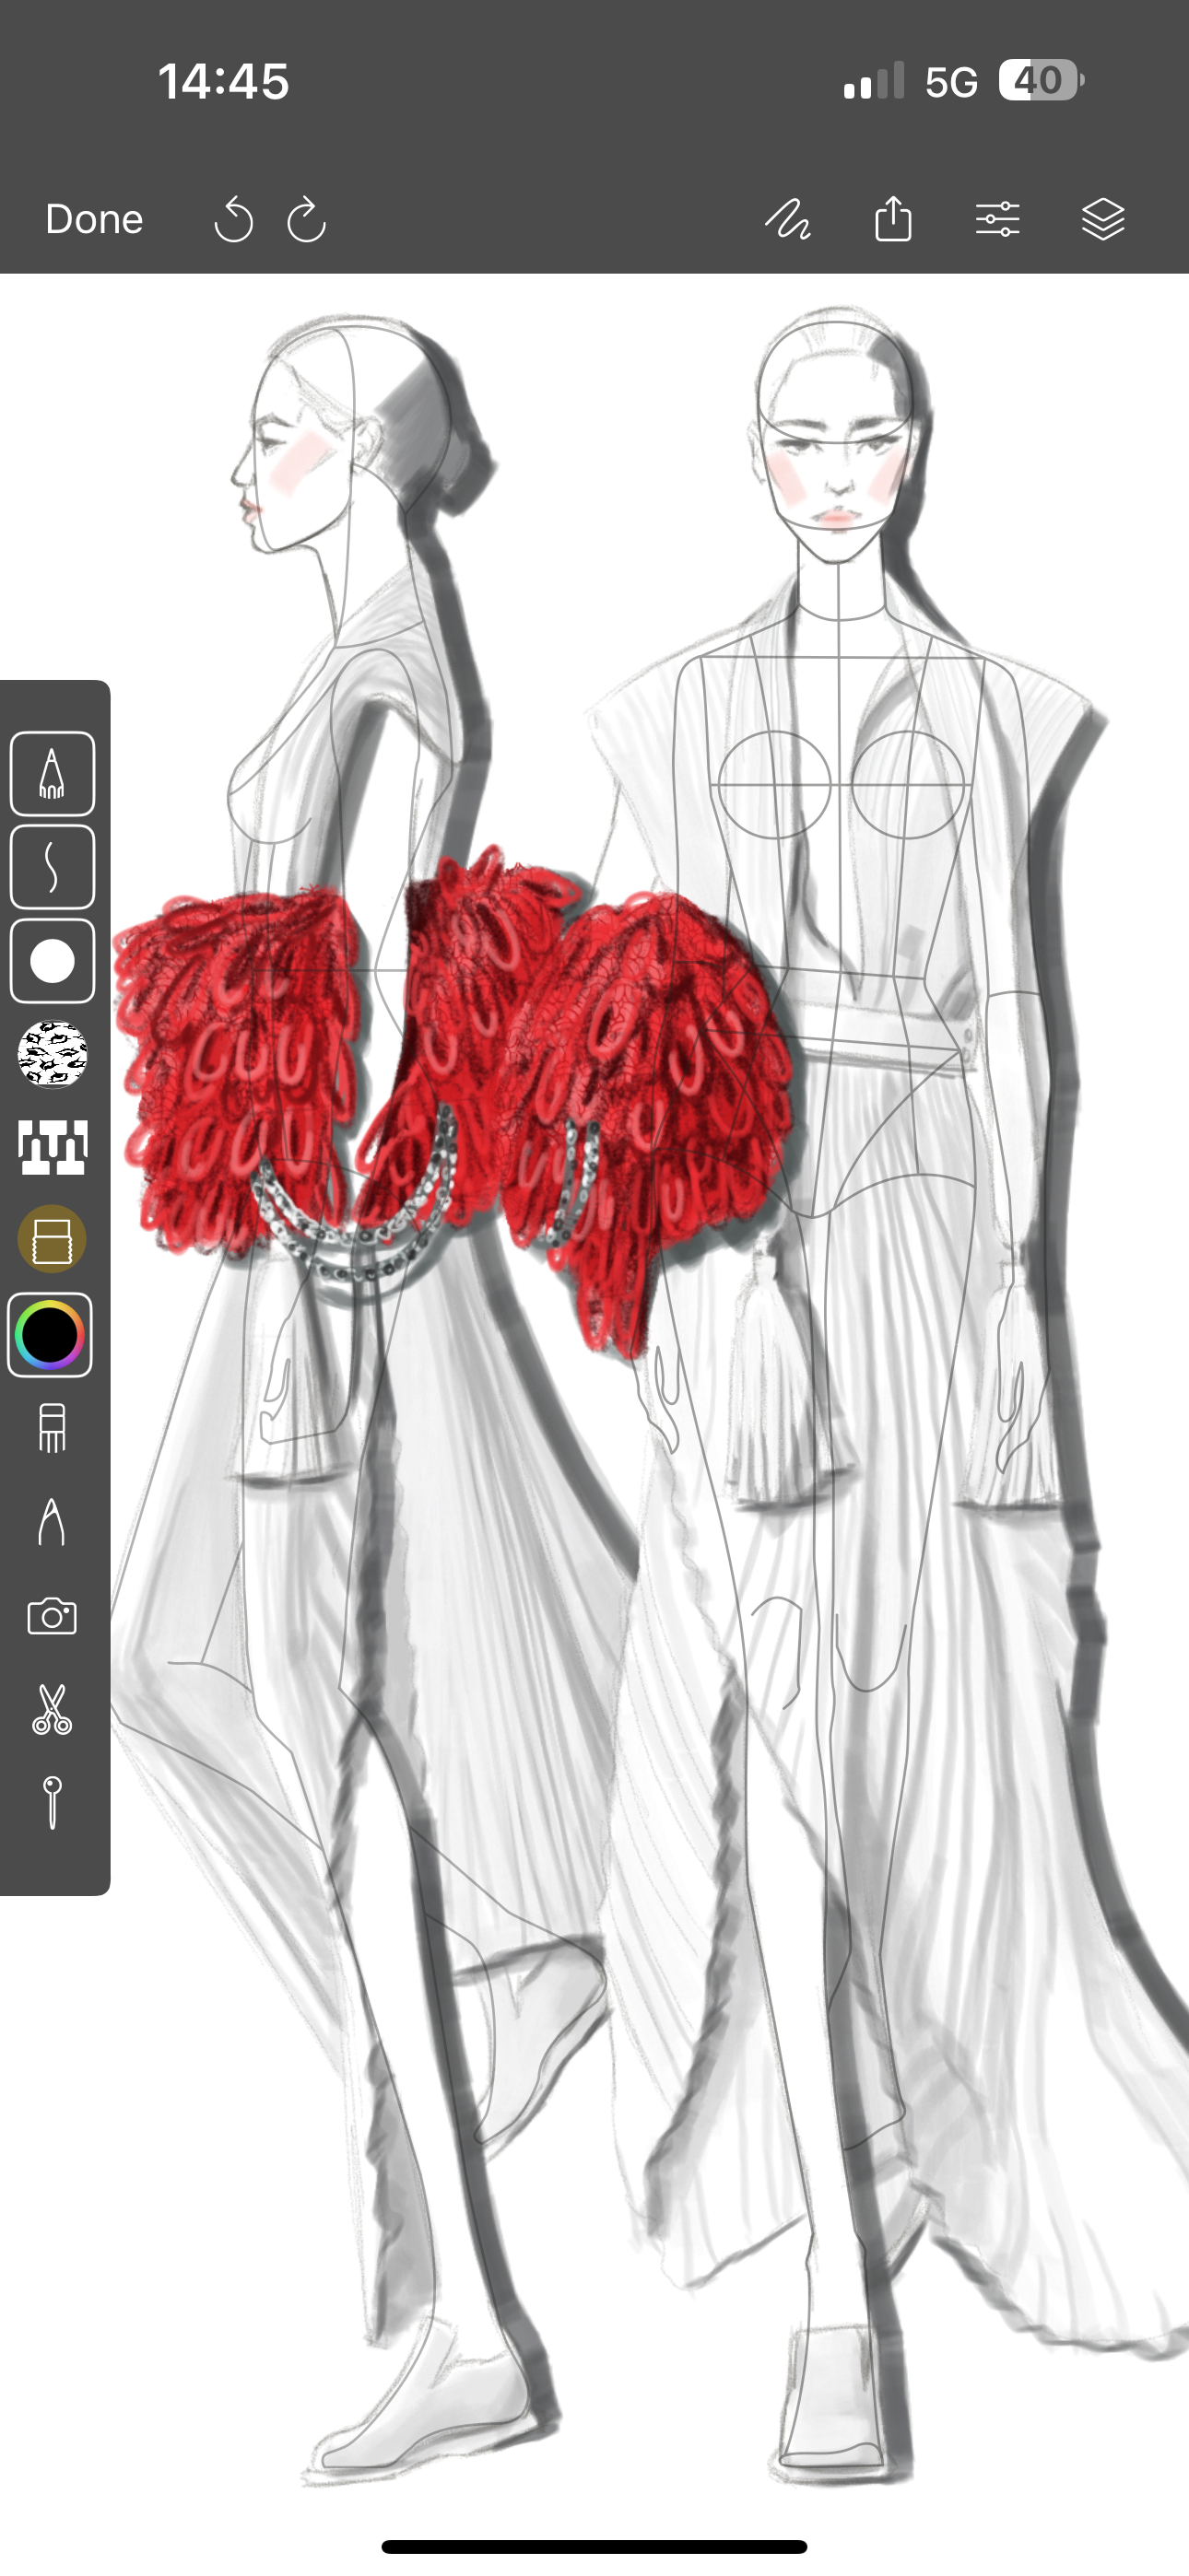Select the scissors cut tool
The height and width of the screenshot is (2576, 1189).
point(52,1709)
